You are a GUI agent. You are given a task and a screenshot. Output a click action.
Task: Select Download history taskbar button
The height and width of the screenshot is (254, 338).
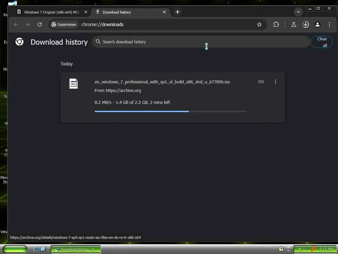(x=76, y=249)
